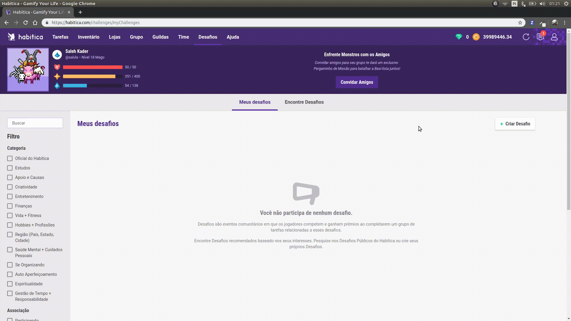Click the green gems icon
Screen dimensions: 571x321
tap(459, 37)
